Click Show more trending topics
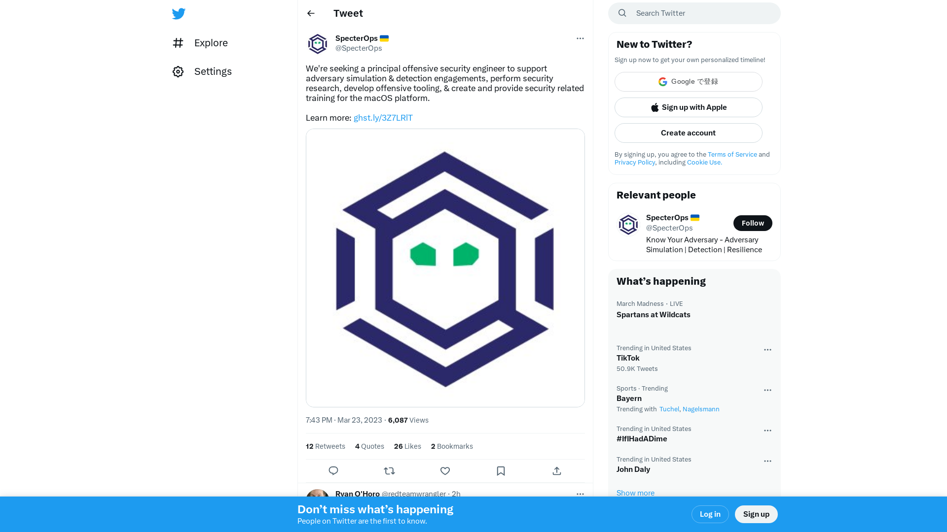 tap(635, 493)
